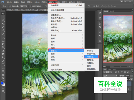Select the Move tool in the toolbox
This screenshot has height=100, width=134.
[x=3, y=14]
